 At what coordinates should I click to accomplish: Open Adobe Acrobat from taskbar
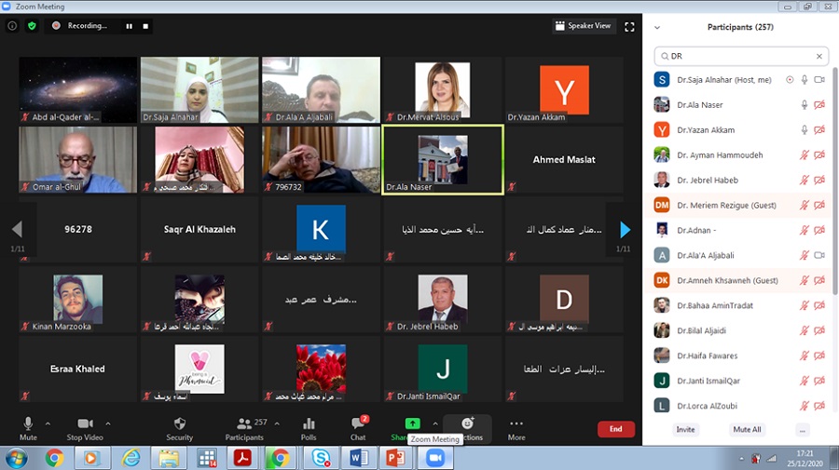coord(242,458)
